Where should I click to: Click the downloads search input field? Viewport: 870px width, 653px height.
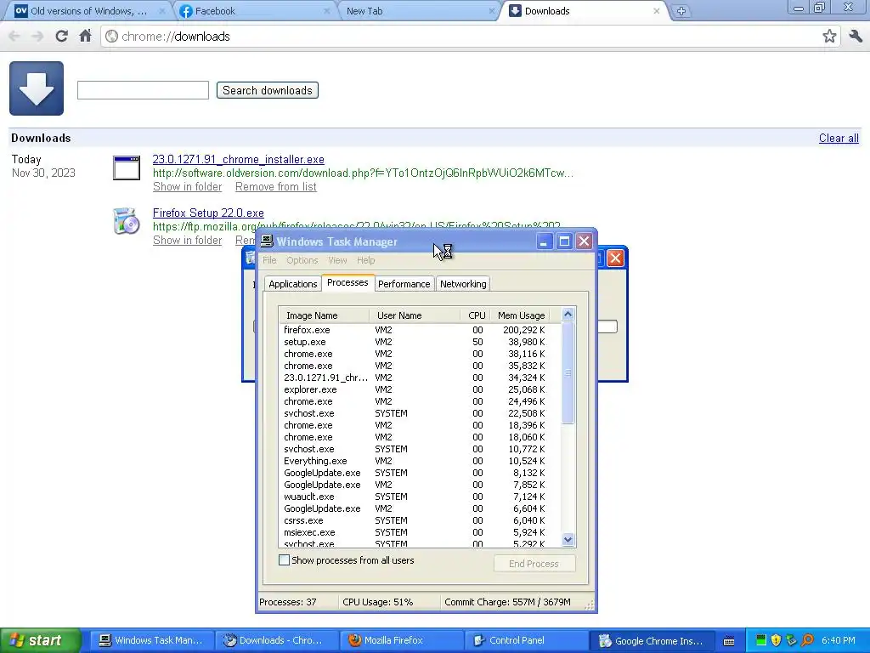coord(143,90)
